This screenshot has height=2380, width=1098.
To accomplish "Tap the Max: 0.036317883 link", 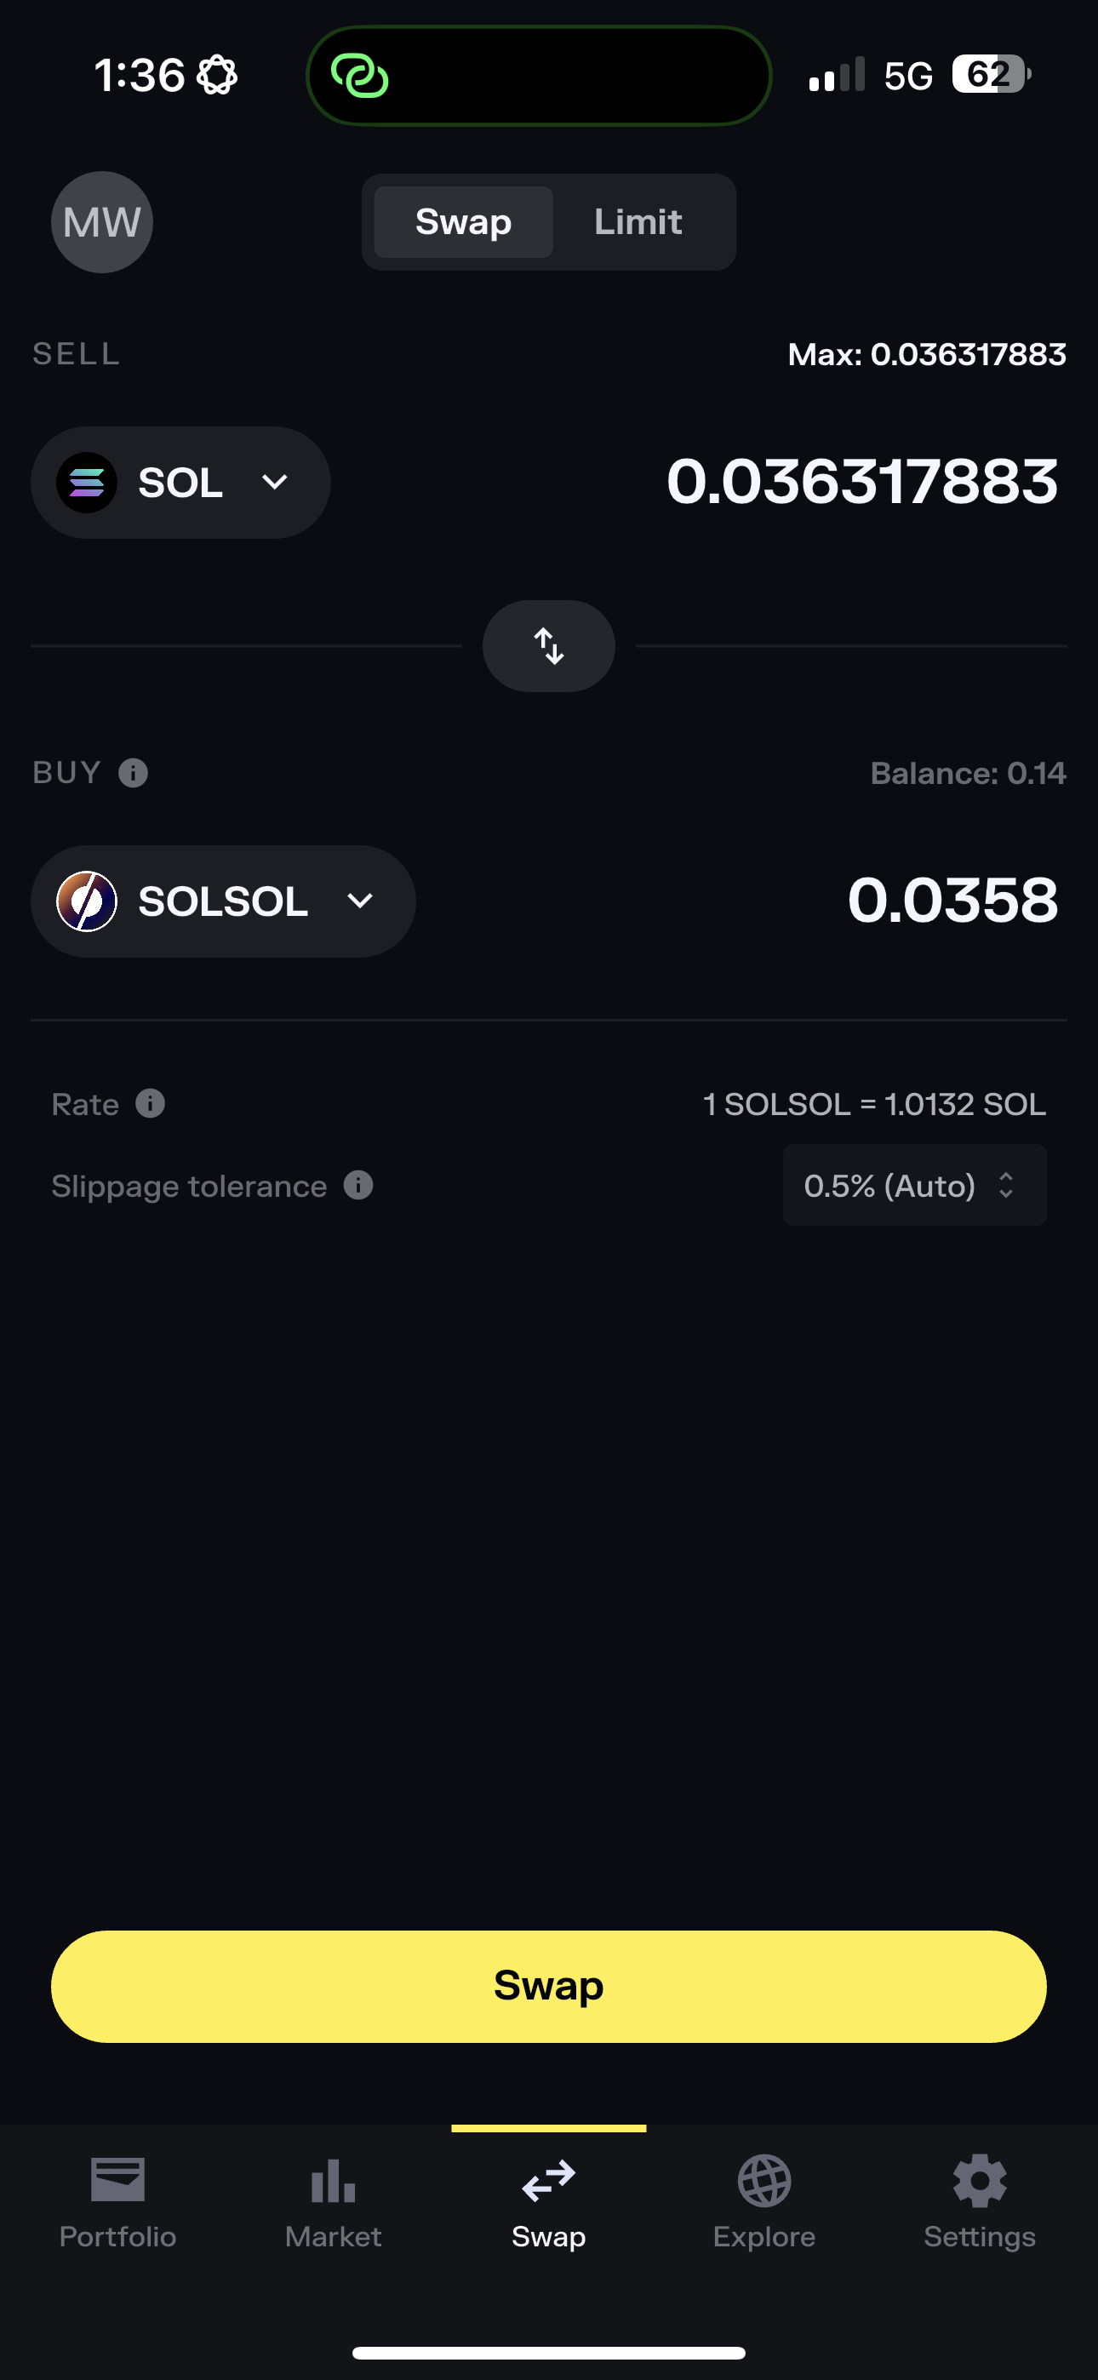I will pos(926,354).
